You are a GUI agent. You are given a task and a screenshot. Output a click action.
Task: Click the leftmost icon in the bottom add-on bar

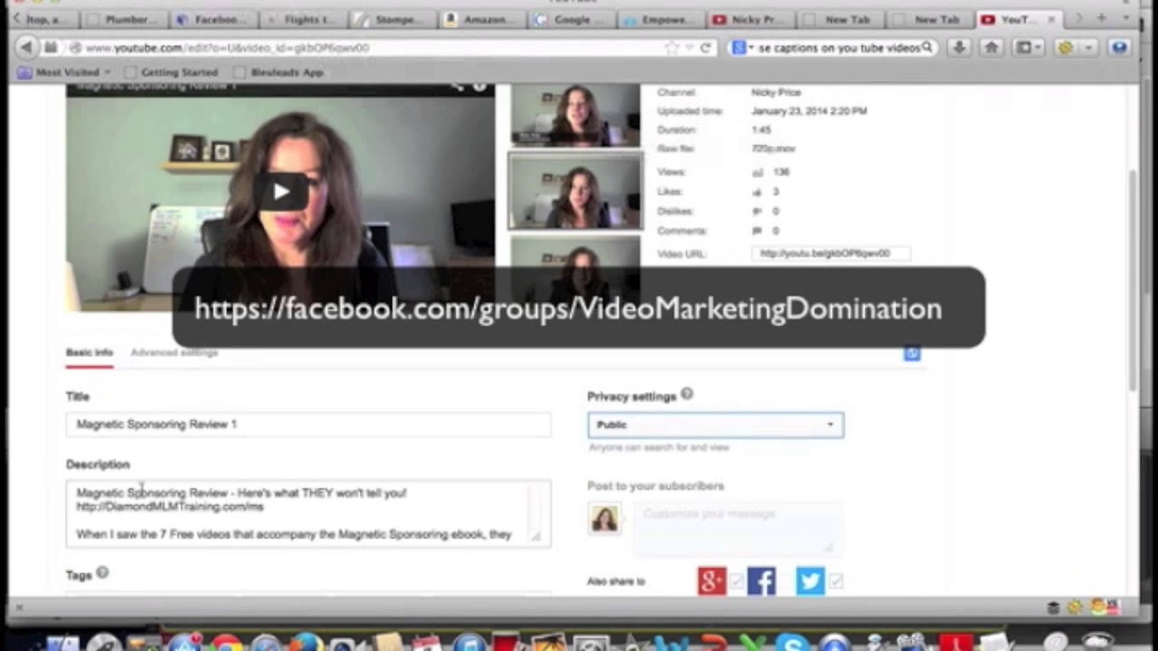(1053, 608)
